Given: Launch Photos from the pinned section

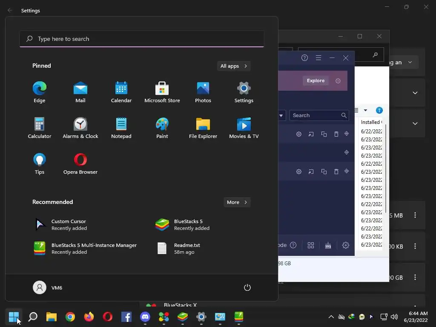Looking at the screenshot, I should point(203,92).
